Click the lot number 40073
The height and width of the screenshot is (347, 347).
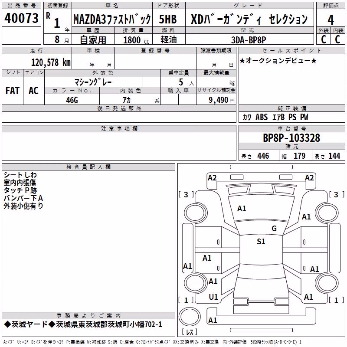tap(21, 18)
